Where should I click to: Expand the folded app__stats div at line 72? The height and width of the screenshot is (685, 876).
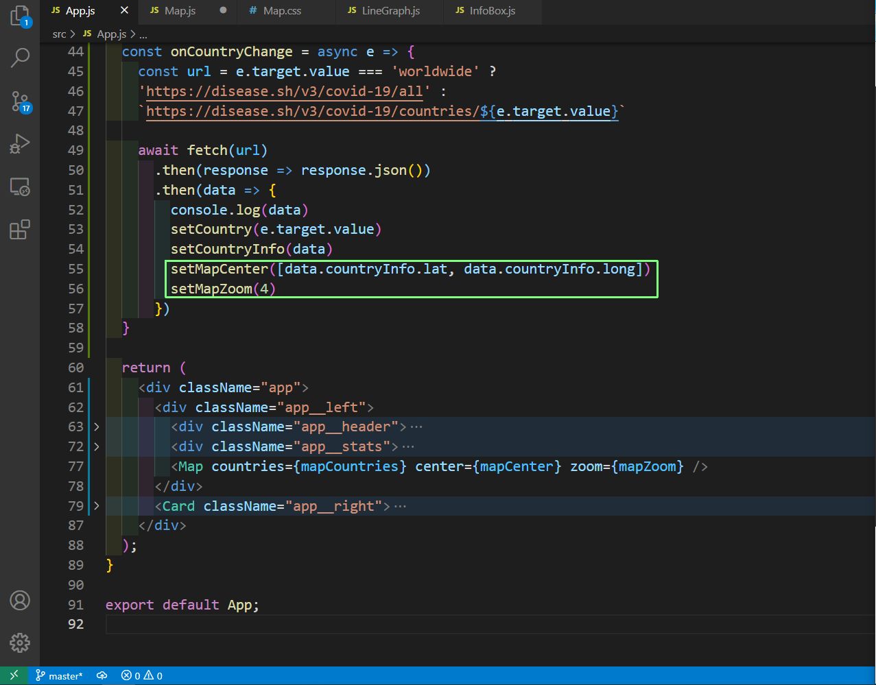96,447
